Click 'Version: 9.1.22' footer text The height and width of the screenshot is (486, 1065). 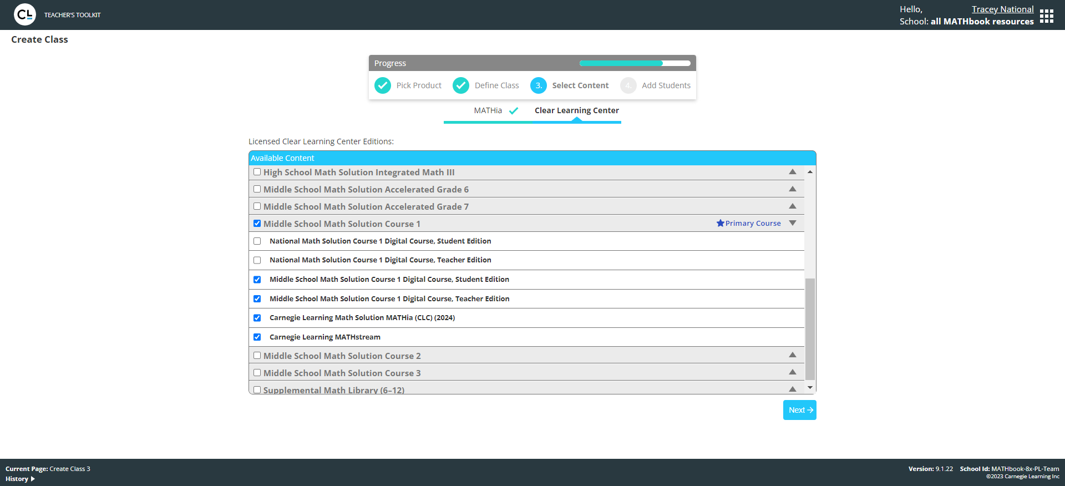point(931,469)
